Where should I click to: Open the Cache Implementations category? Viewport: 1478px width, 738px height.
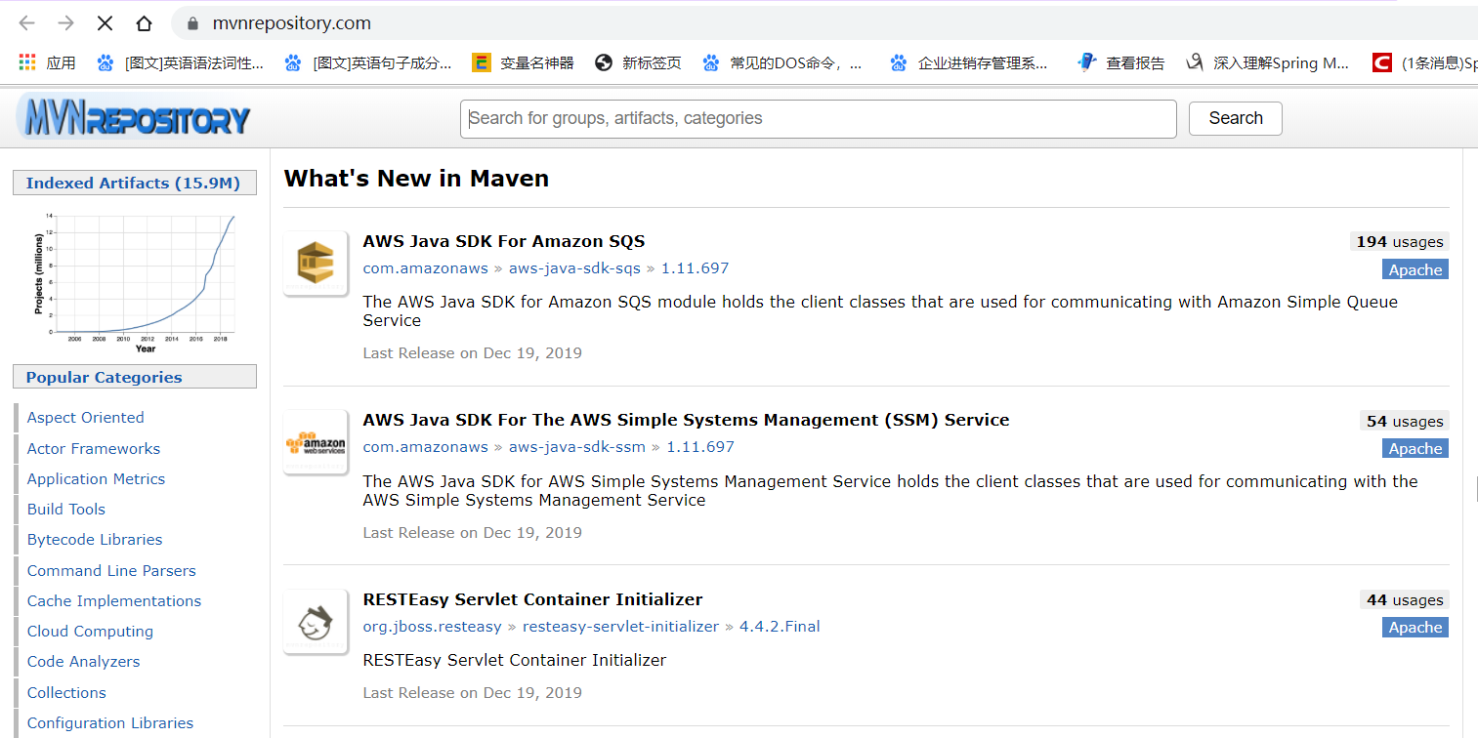[114, 600]
